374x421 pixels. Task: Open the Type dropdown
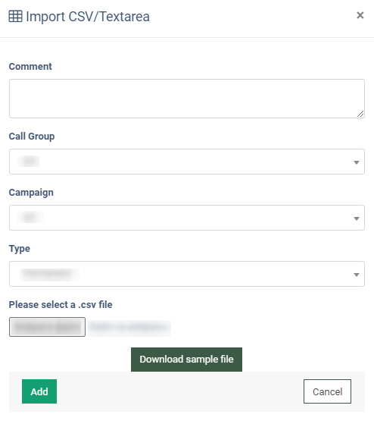[187, 274]
